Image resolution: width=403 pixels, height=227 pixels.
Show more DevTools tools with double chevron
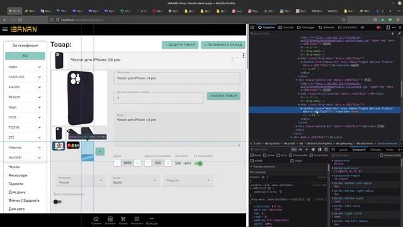coord(362,27)
